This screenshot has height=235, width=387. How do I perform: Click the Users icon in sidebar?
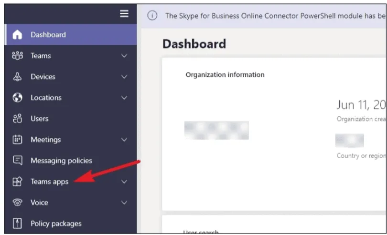pyautogui.click(x=17, y=119)
